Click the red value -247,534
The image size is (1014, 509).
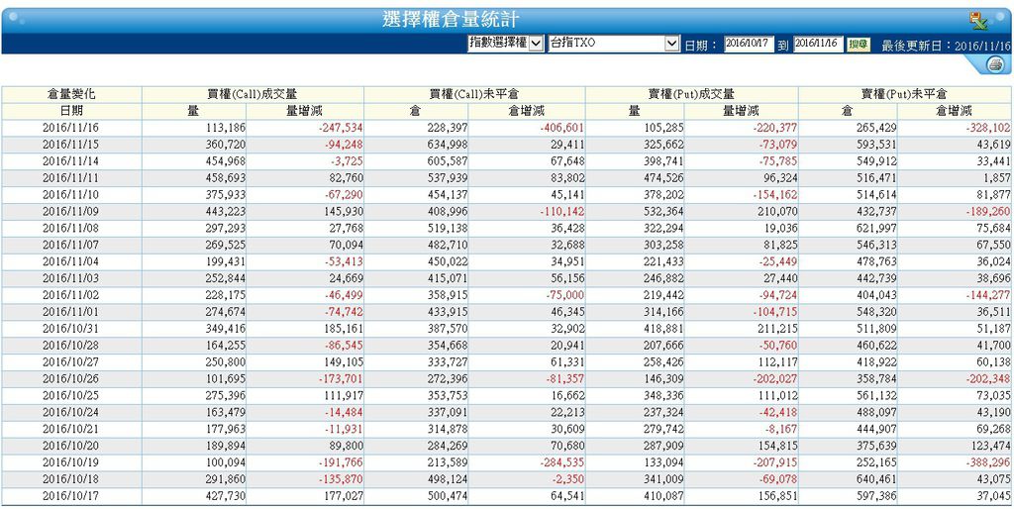[x=341, y=128]
